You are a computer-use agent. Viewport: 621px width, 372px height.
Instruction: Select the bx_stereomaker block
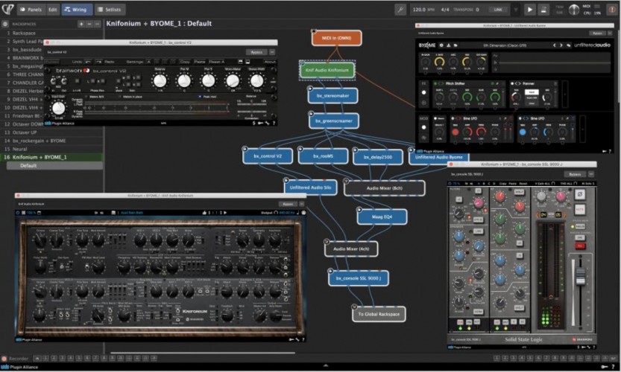332,96
